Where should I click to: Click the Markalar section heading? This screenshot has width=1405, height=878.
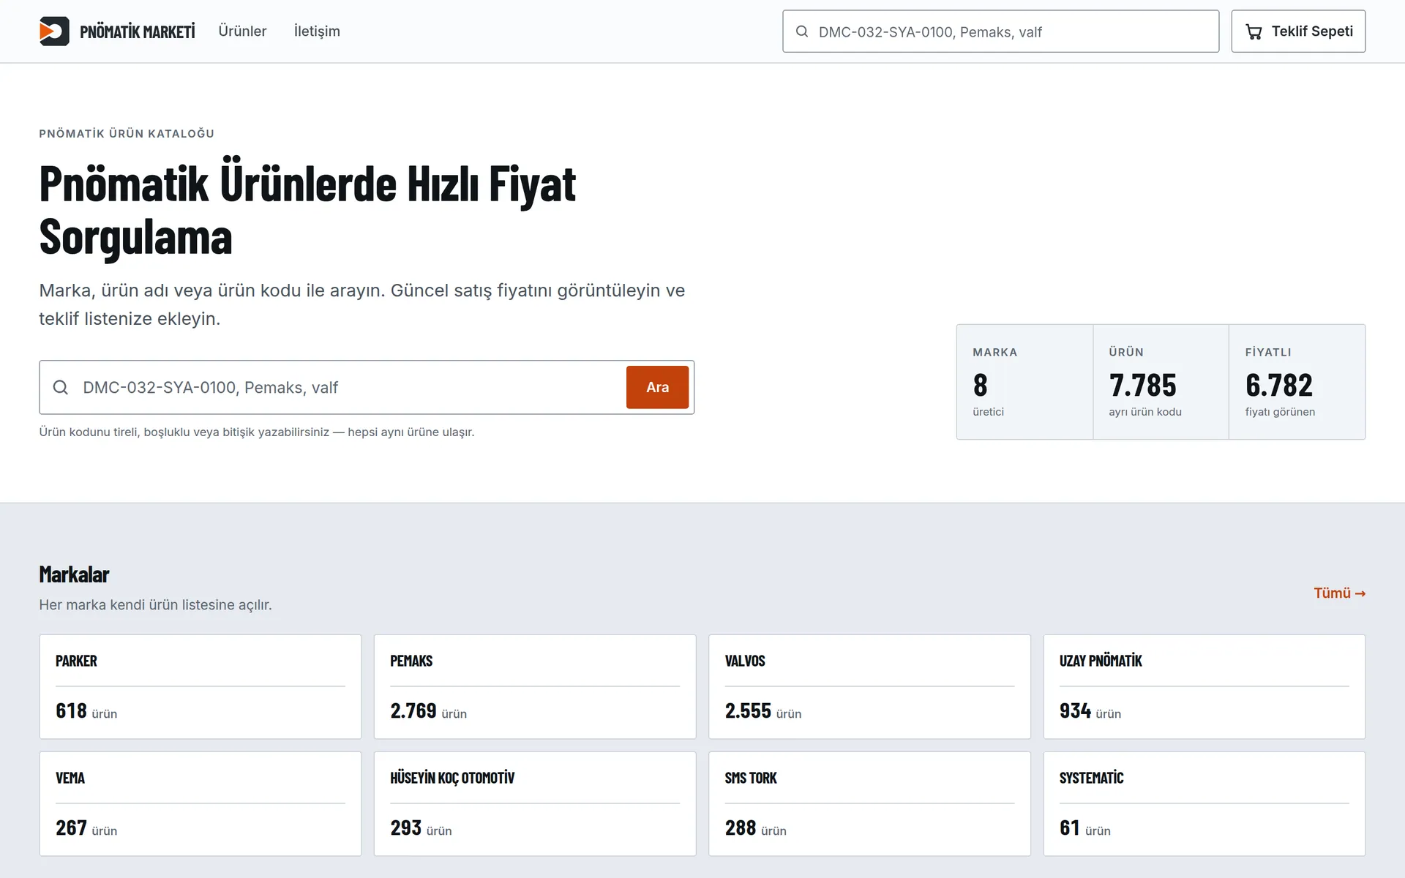tap(74, 574)
